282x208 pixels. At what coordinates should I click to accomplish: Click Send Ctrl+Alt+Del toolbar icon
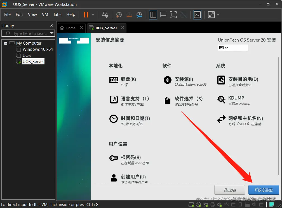(x=105, y=14)
